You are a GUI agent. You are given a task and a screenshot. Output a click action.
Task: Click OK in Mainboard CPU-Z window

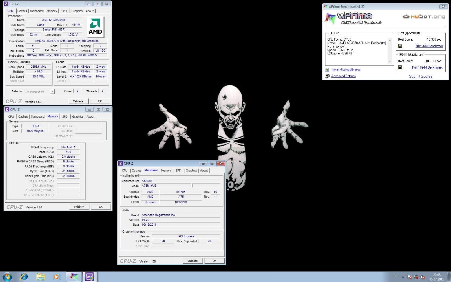click(214, 261)
